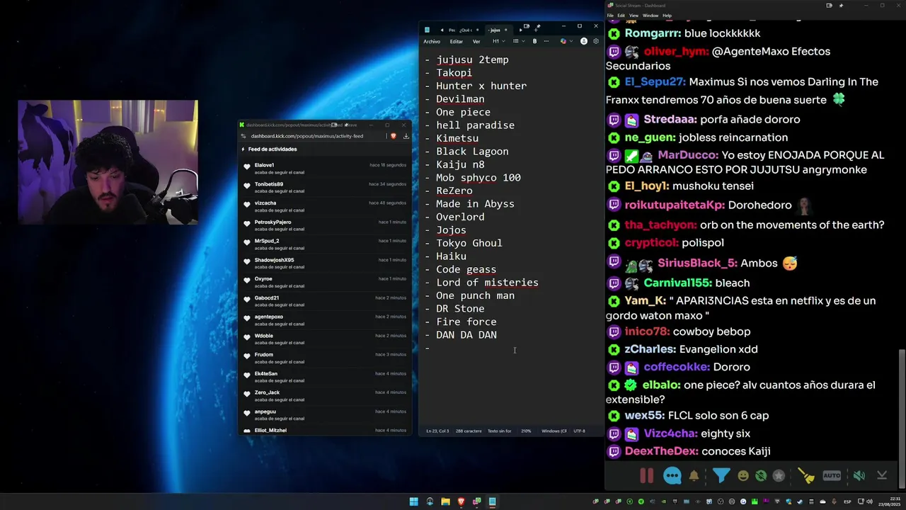Viewport: 906px width, 510px height.
Task: Click the download icon in Kick popout
Action: (406, 136)
